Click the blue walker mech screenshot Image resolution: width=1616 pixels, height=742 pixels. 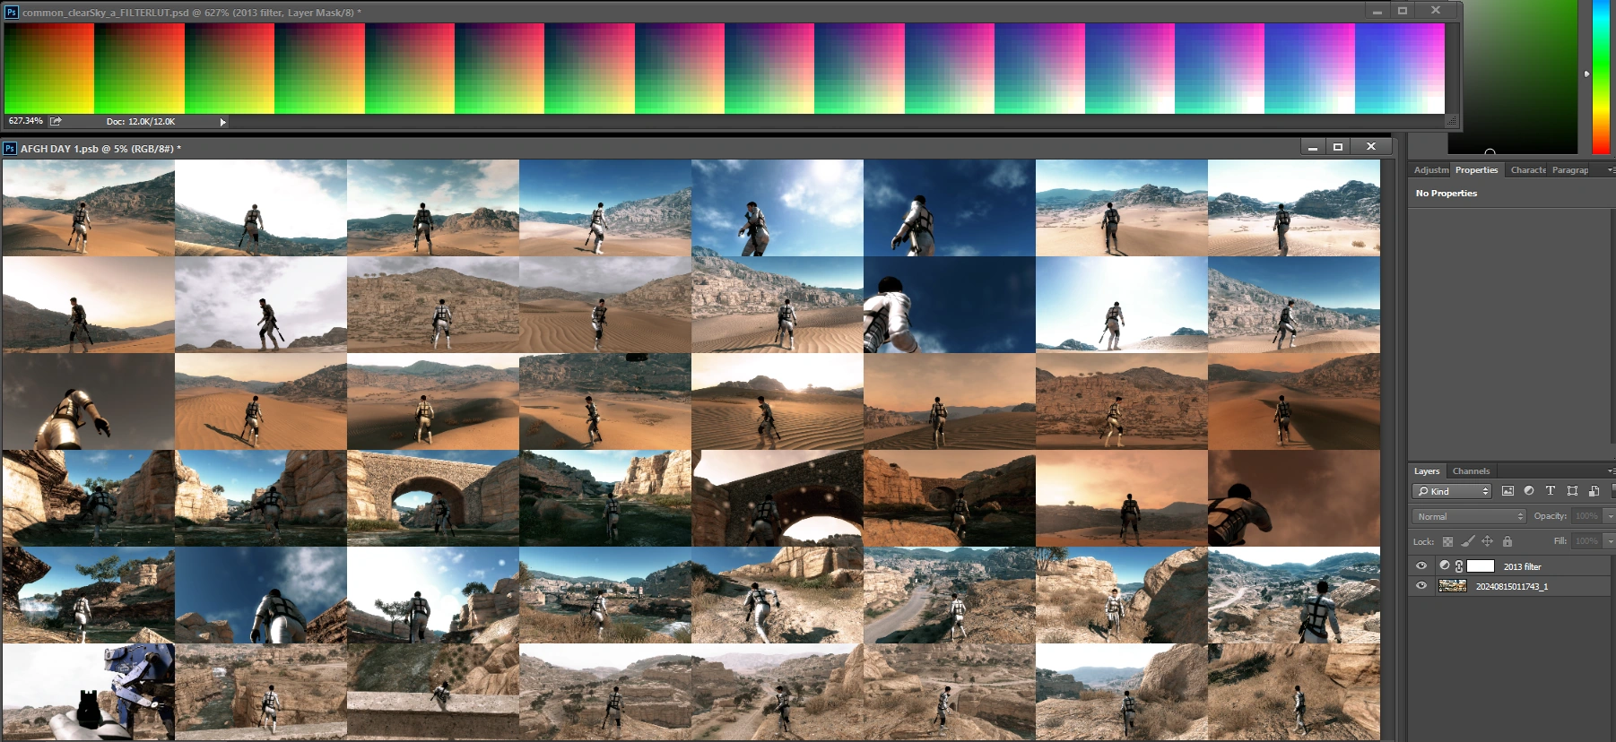(89, 692)
